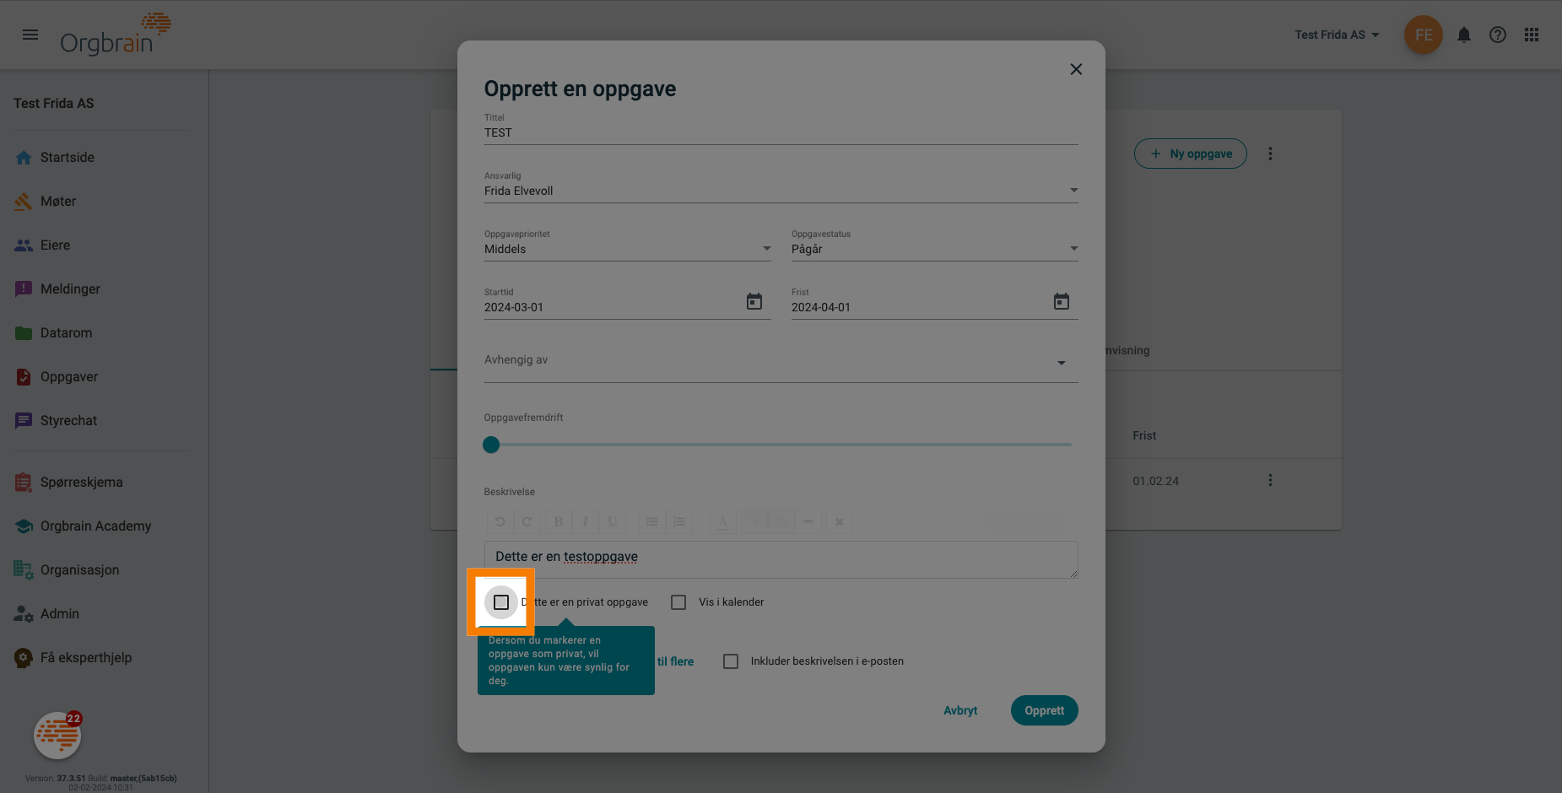The image size is (1562, 793).
Task: Click the 01.02.24 deadline cell
Action: (1155, 481)
